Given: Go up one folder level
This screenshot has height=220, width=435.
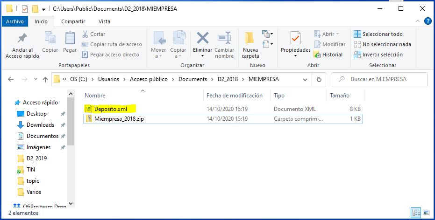Looking at the screenshot, I should coord(45,79).
